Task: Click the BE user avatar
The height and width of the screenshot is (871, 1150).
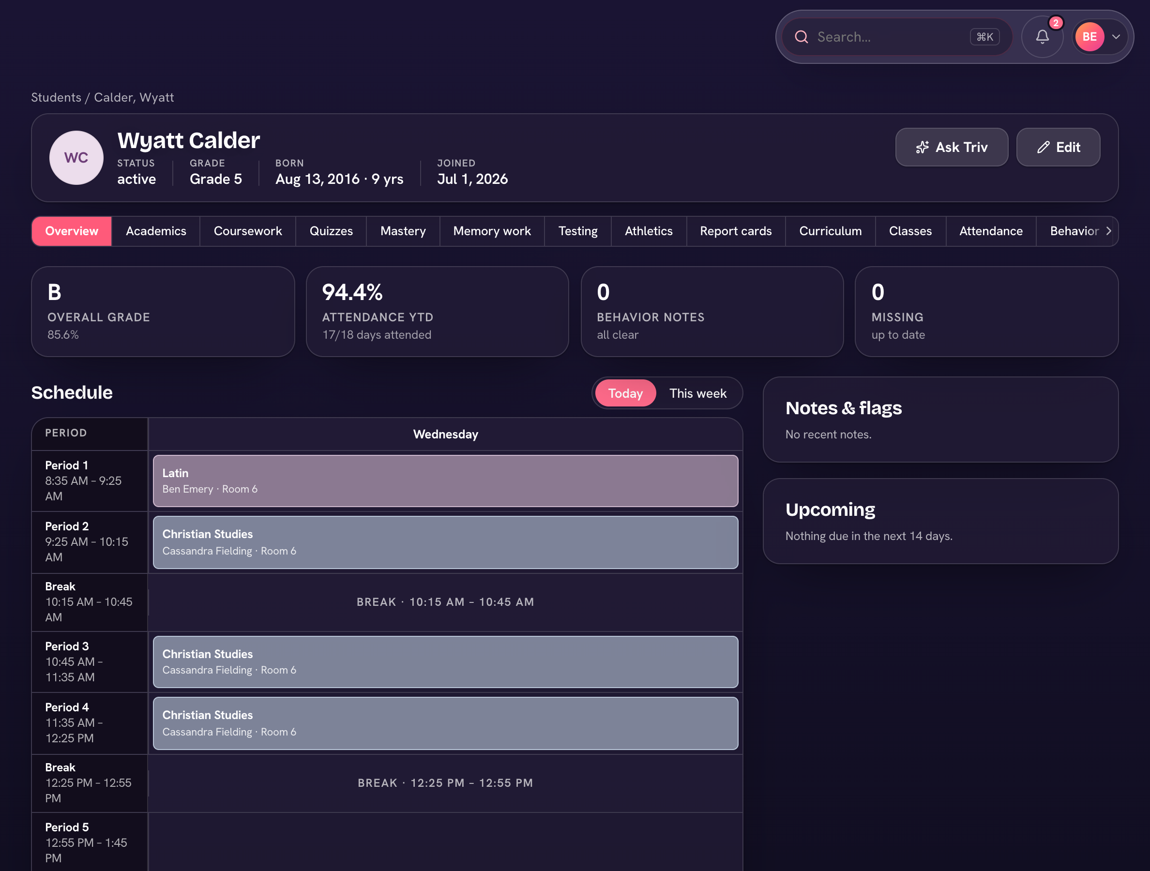Action: tap(1089, 37)
